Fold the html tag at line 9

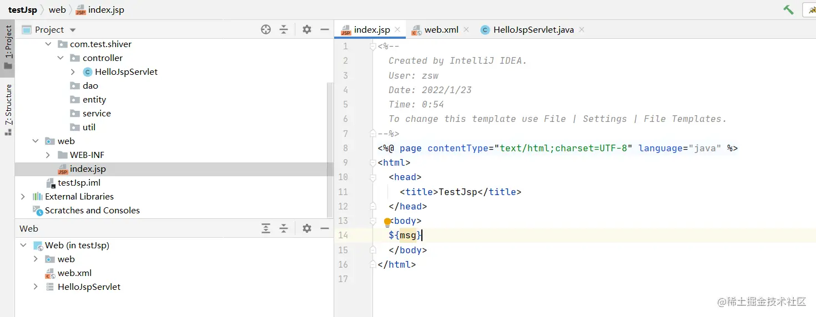click(x=373, y=163)
